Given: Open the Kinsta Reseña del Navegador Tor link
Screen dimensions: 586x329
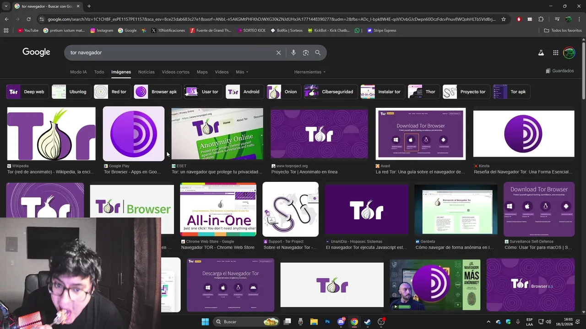Looking at the screenshot, I should pos(523,172).
